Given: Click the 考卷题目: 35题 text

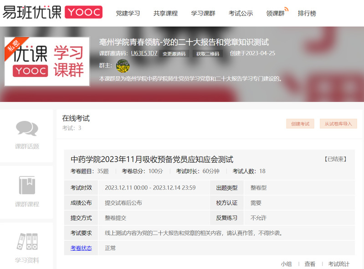Looking at the screenshot, I should [x=90, y=171].
